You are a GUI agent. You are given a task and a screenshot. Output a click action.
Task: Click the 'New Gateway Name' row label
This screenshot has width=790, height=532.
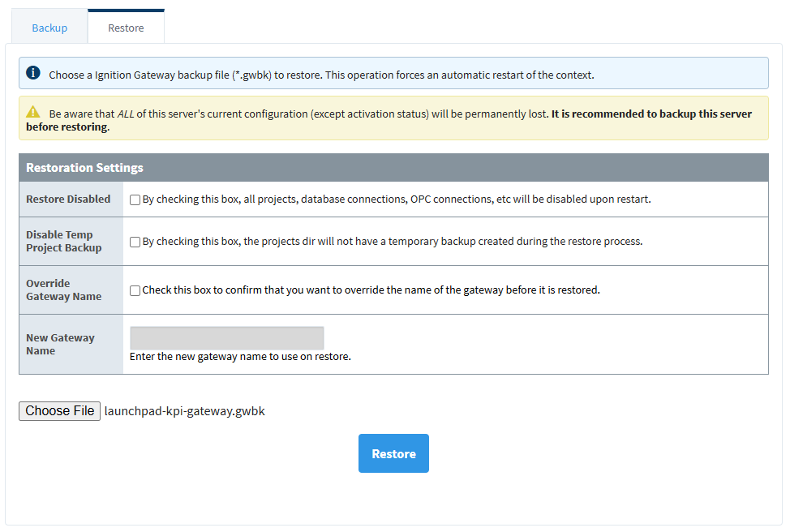pyautogui.click(x=60, y=345)
